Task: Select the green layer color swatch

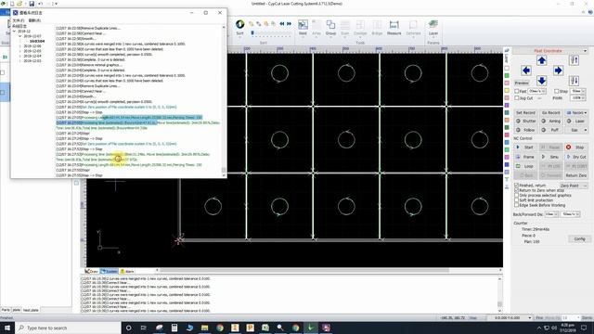Action: click(507, 76)
